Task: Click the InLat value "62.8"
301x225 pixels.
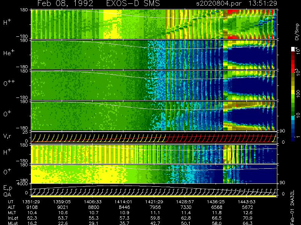Action: [186, 218]
